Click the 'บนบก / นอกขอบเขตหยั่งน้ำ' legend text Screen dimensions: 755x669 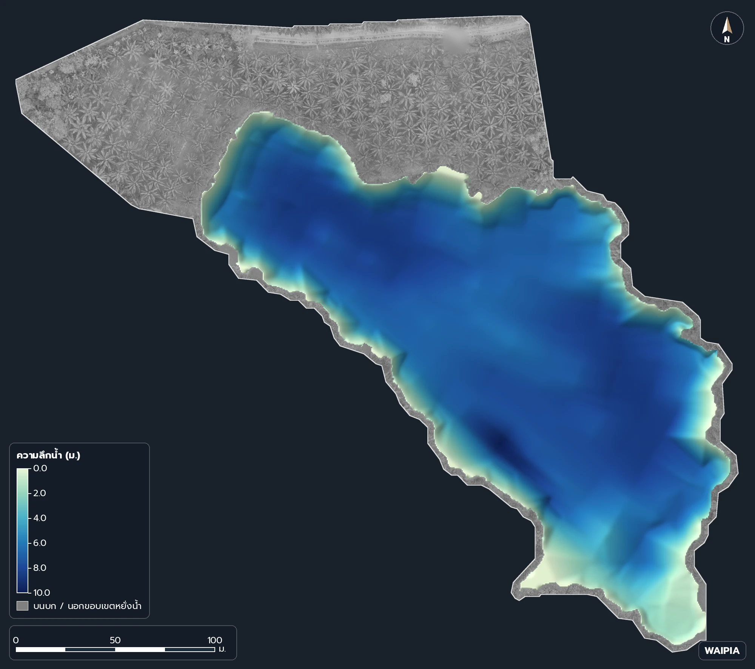(88, 606)
